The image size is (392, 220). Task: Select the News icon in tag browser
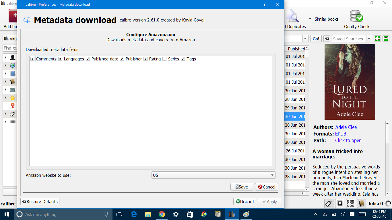point(13,106)
